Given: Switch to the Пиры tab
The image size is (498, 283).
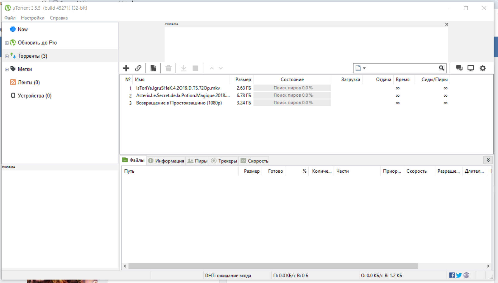Looking at the screenshot, I should pyautogui.click(x=197, y=161).
